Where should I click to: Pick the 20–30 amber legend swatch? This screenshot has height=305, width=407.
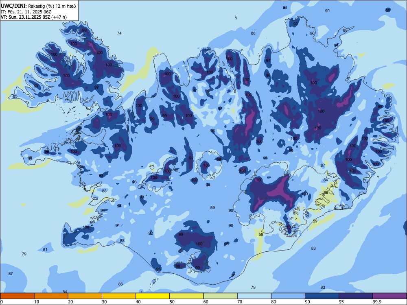point(85,296)
